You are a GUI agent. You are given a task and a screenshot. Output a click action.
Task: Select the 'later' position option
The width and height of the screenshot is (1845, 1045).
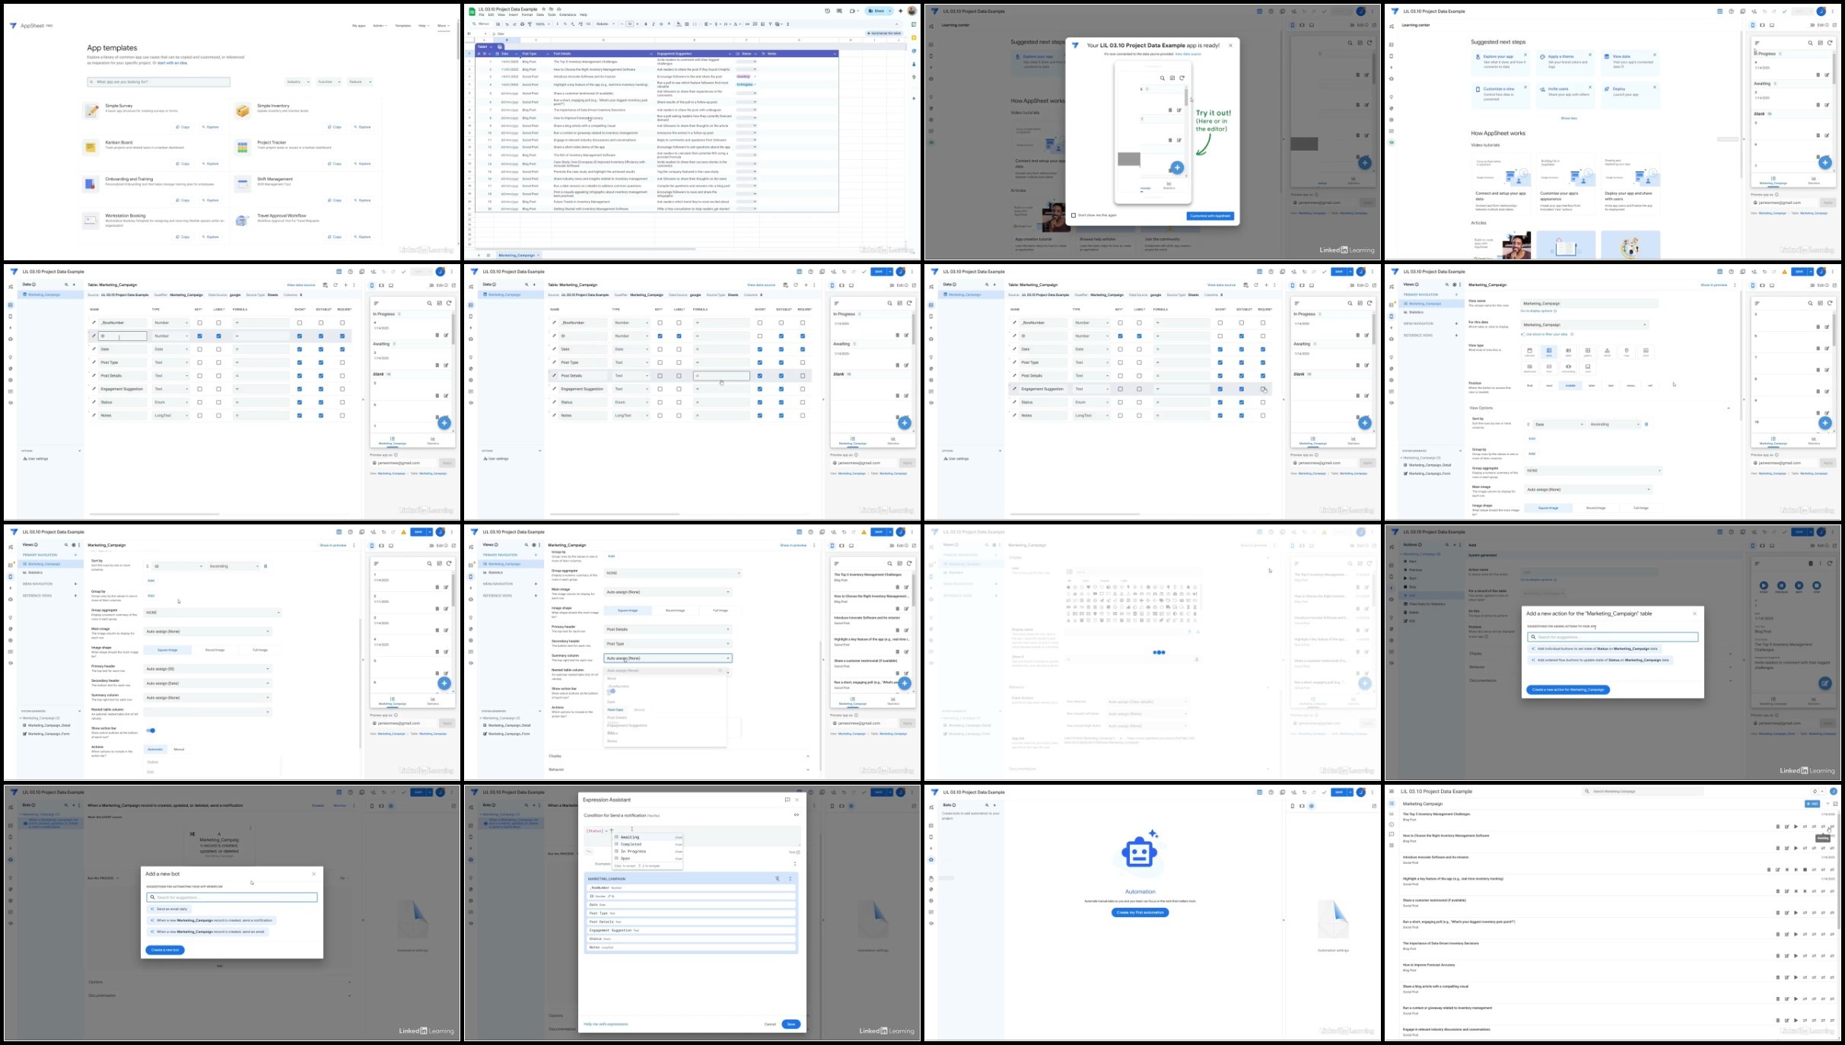coord(1591,386)
